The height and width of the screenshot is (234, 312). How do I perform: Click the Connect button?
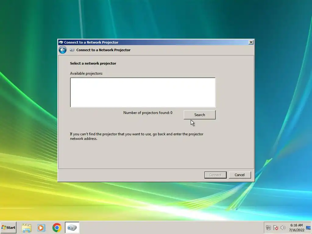[x=215, y=175]
